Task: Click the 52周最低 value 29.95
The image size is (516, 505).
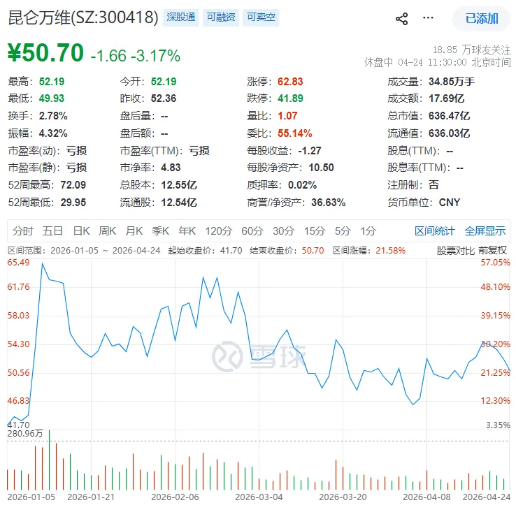Action: (73, 202)
